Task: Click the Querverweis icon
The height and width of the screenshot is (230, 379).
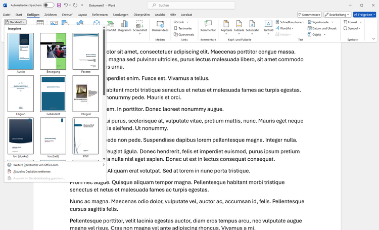Action: (x=176, y=34)
